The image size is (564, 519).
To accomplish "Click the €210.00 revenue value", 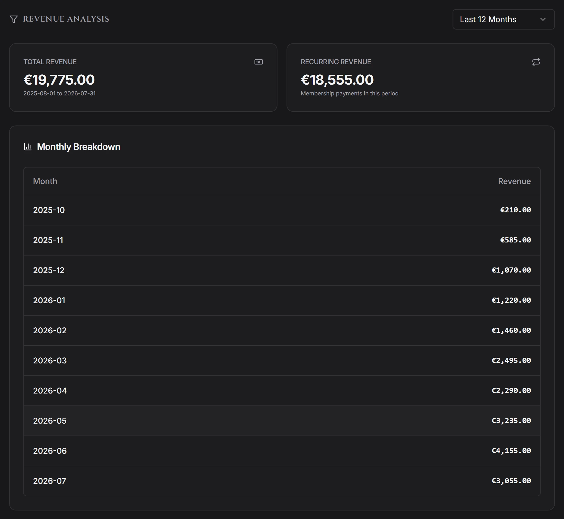I will [x=515, y=210].
